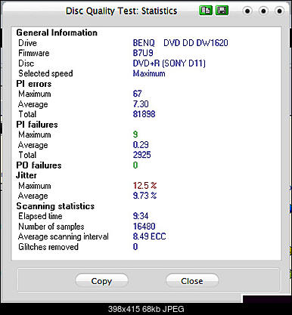The width and height of the screenshot is (292, 315).
Task: Click the Firmware label
Action: pyautogui.click(x=34, y=53)
